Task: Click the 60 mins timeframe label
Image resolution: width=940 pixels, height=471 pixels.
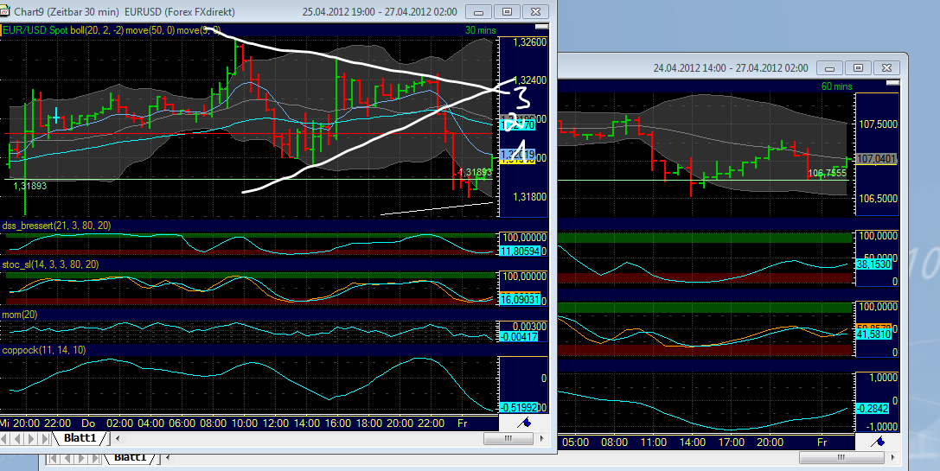Action: click(x=837, y=86)
